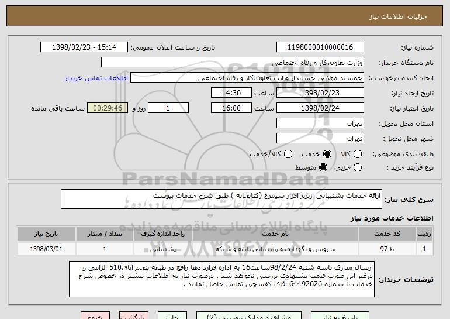Click the تاریخ نیاز column header
450x319 pixels.
46,234
